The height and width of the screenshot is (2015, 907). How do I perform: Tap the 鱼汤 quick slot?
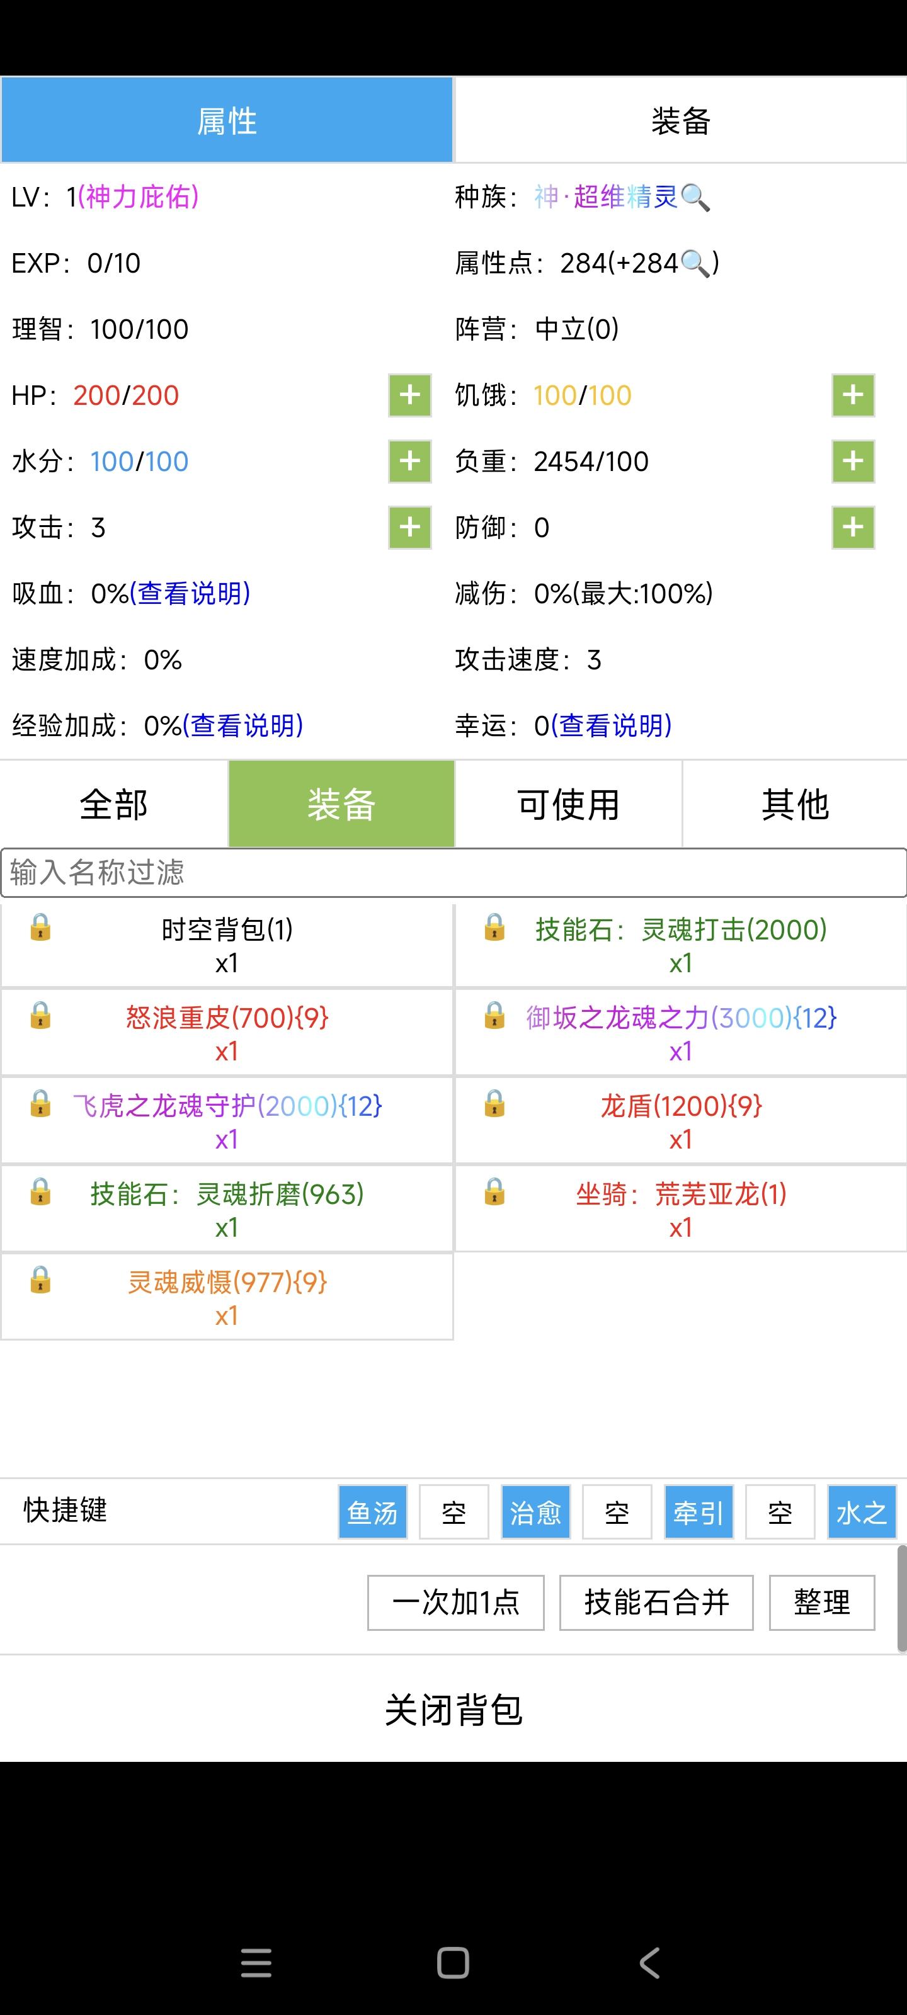[372, 1512]
